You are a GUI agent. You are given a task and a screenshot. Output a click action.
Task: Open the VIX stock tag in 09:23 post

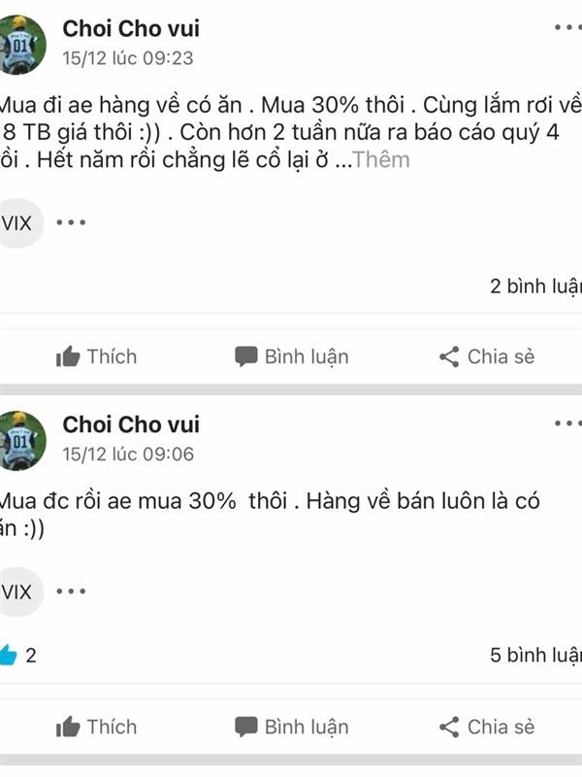(19, 223)
